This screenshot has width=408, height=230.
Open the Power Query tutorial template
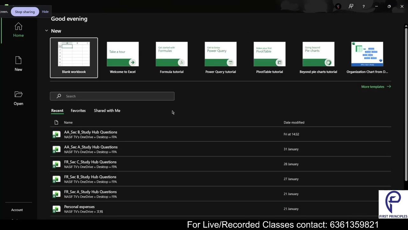pyautogui.click(x=221, y=58)
